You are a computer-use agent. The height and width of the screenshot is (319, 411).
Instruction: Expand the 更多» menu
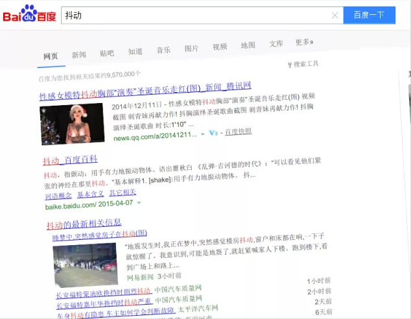[304, 42]
